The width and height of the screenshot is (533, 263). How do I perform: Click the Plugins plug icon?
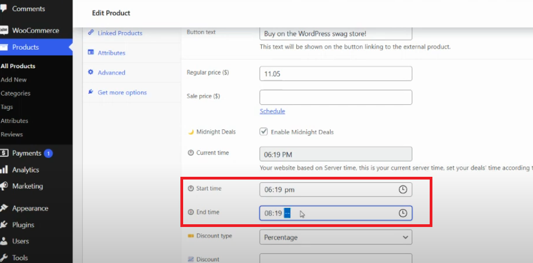4,225
